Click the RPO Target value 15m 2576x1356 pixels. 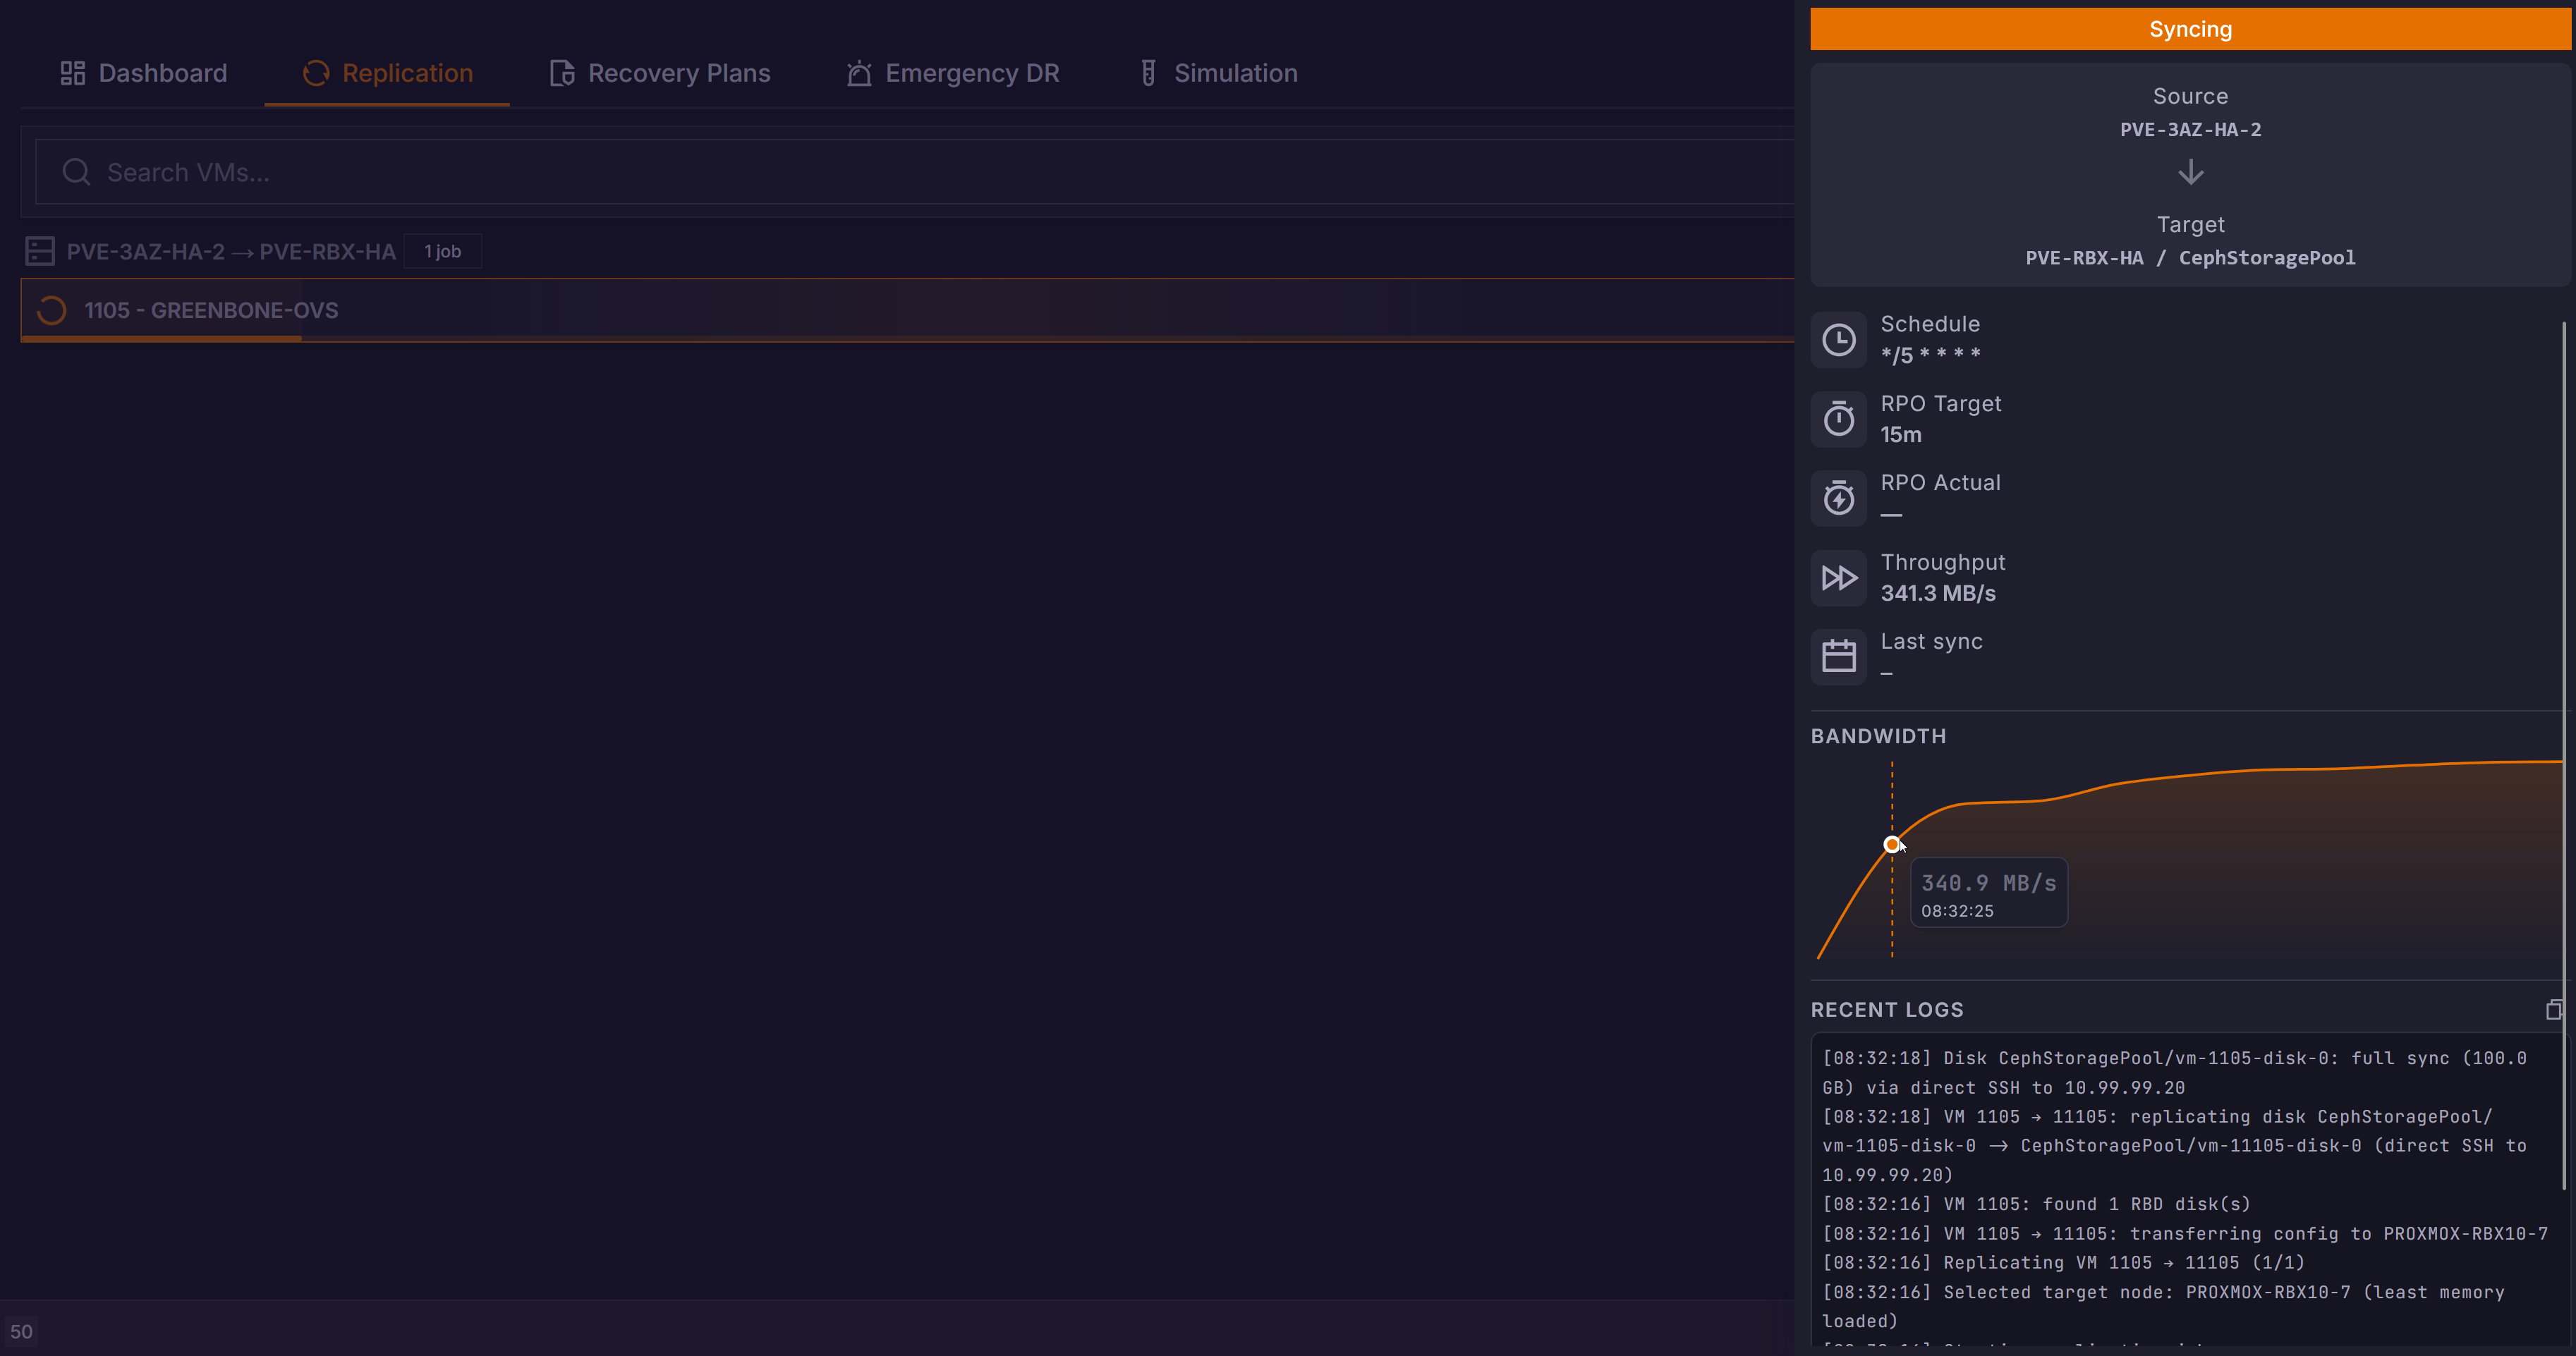(x=1901, y=435)
